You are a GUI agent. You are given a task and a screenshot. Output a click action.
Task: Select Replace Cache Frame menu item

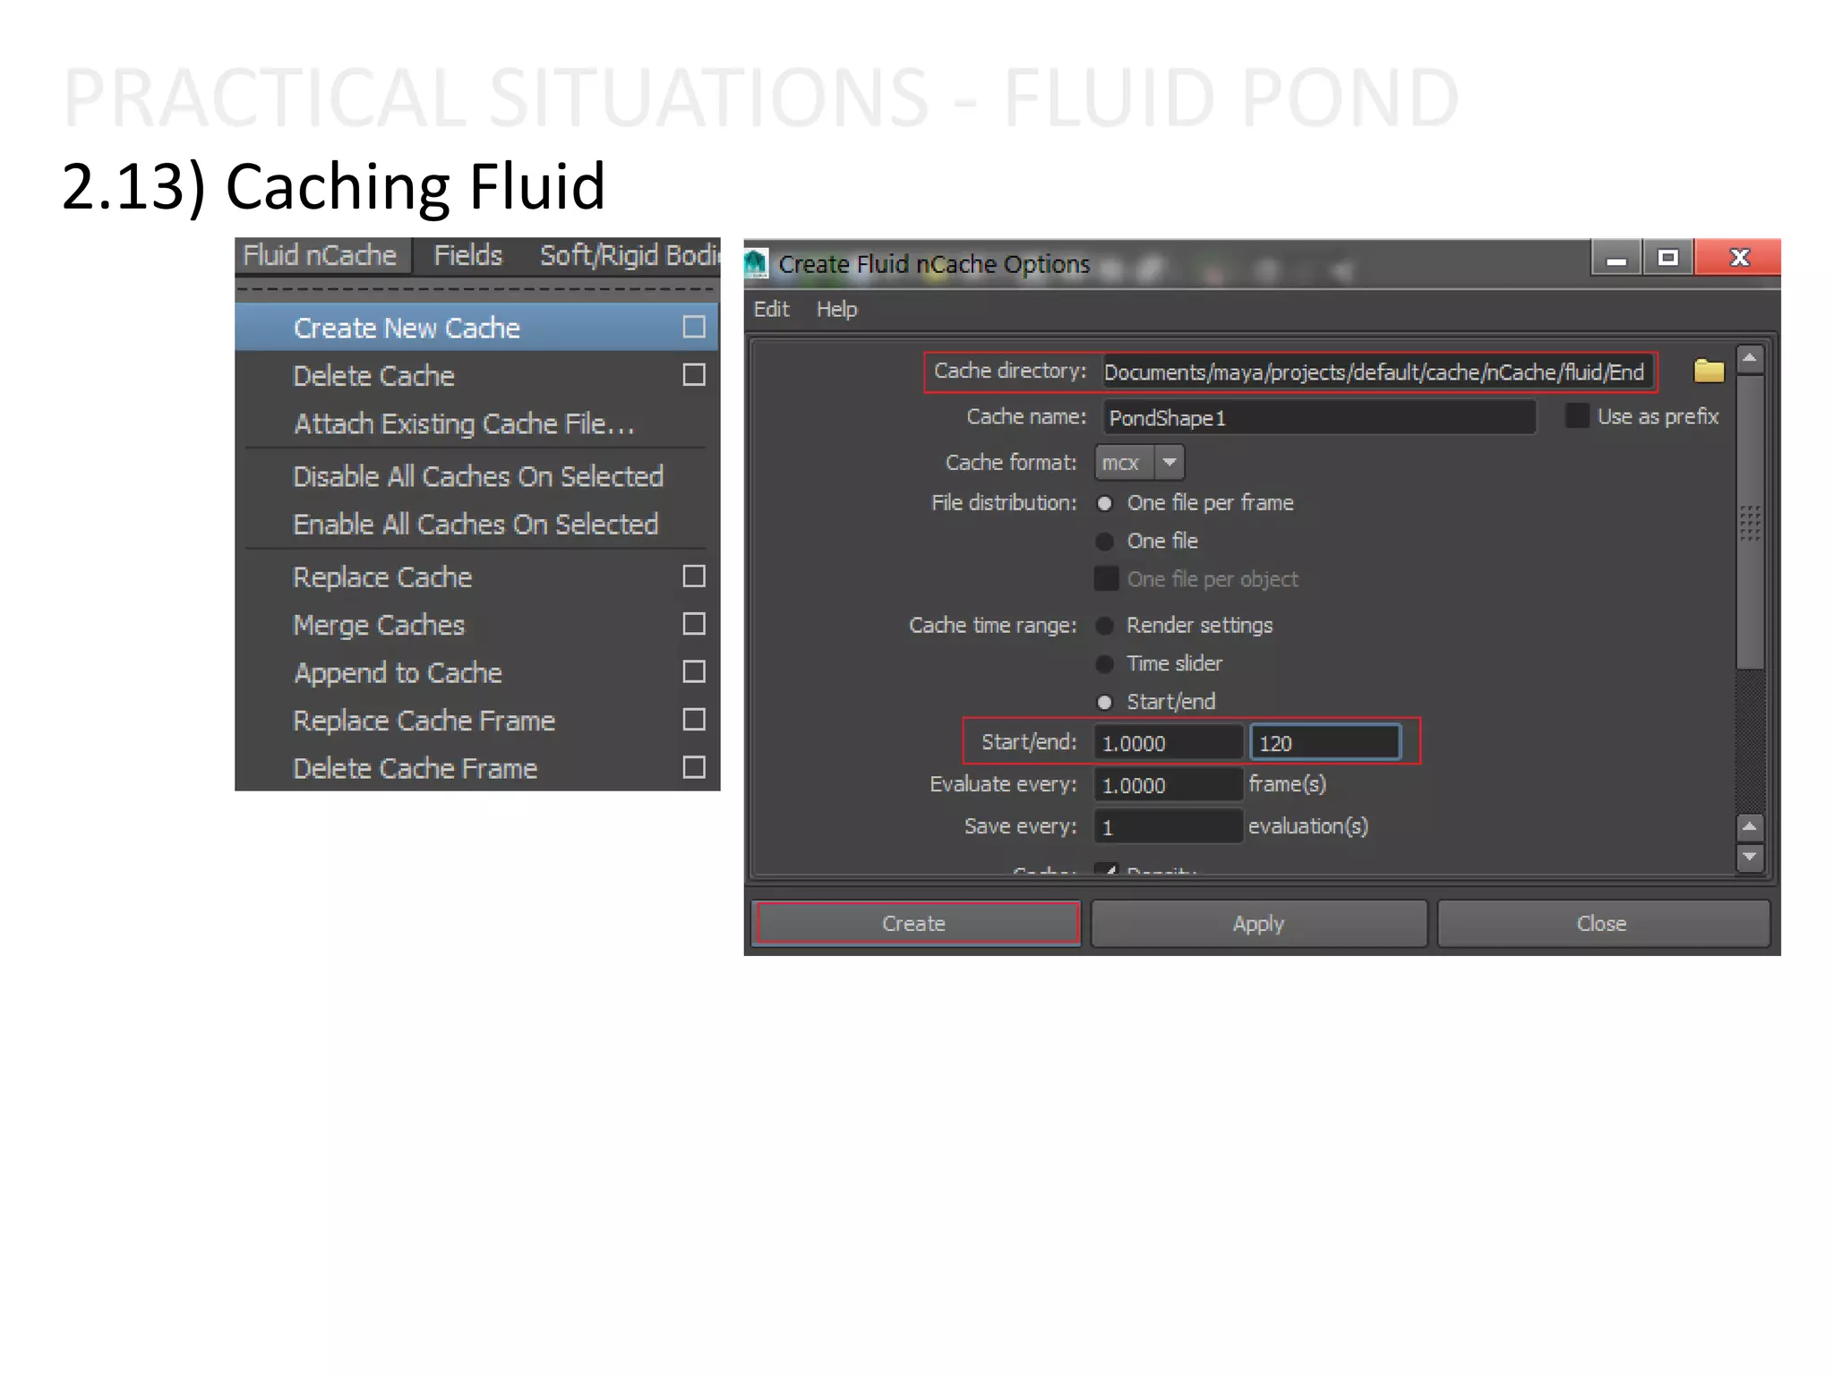click(477, 721)
